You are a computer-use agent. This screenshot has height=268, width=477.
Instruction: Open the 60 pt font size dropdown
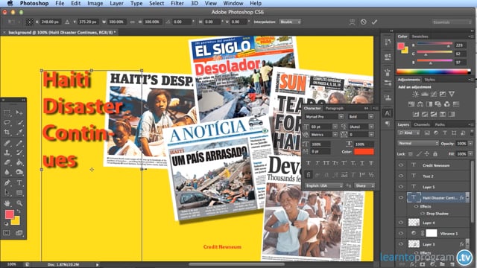[x=335, y=127]
